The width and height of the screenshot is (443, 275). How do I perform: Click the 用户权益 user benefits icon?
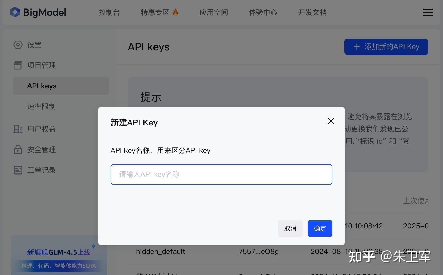pyautogui.click(x=18, y=129)
